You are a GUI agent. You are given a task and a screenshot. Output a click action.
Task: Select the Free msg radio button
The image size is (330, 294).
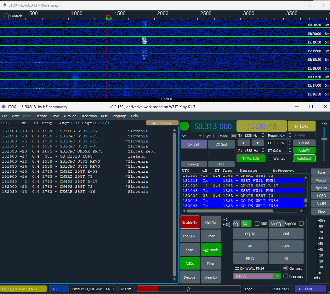tap(286, 276)
